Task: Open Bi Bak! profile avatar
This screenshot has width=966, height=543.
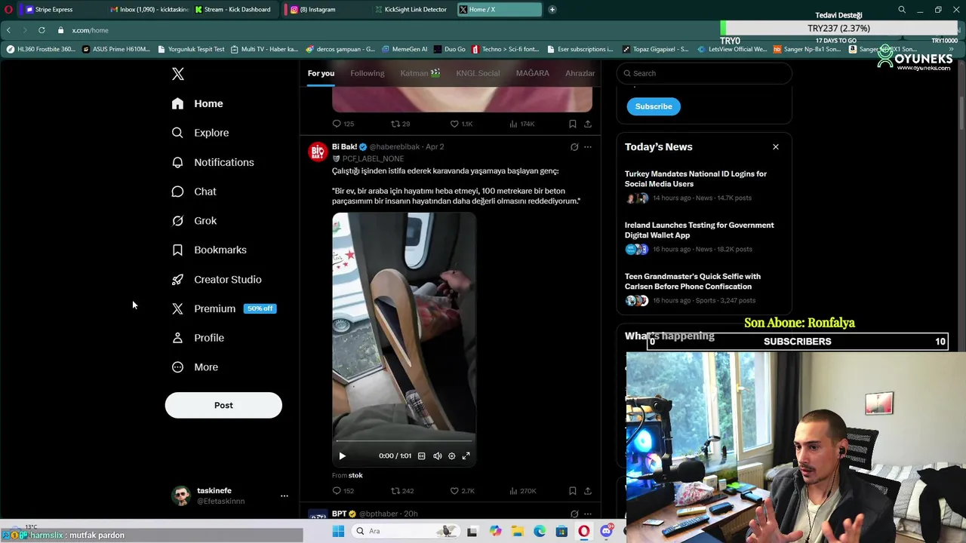Action: click(x=318, y=152)
